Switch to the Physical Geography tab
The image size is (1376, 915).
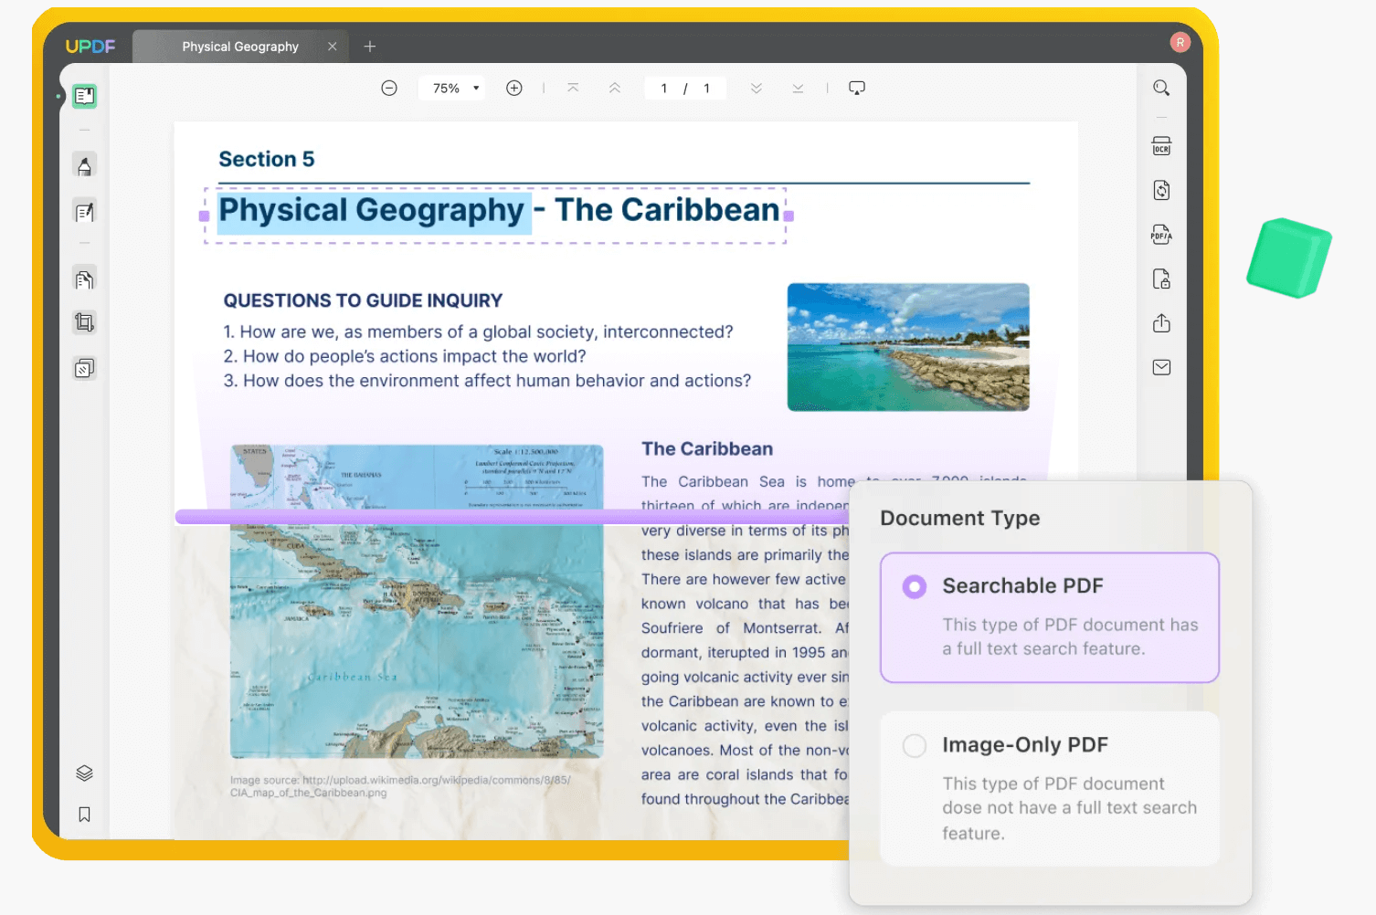click(x=240, y=46)
